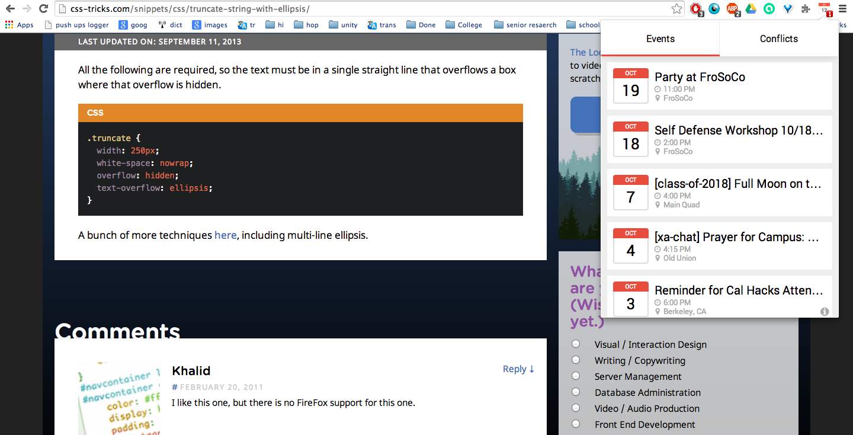Follow the 'here' link for more techniques

tap(225, 235)
